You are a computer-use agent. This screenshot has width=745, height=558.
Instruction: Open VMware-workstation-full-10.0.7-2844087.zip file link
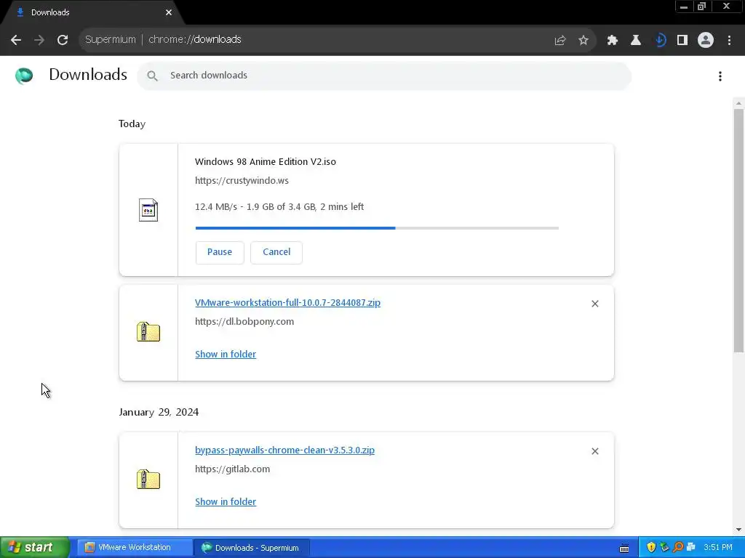(x=287, y=303)
